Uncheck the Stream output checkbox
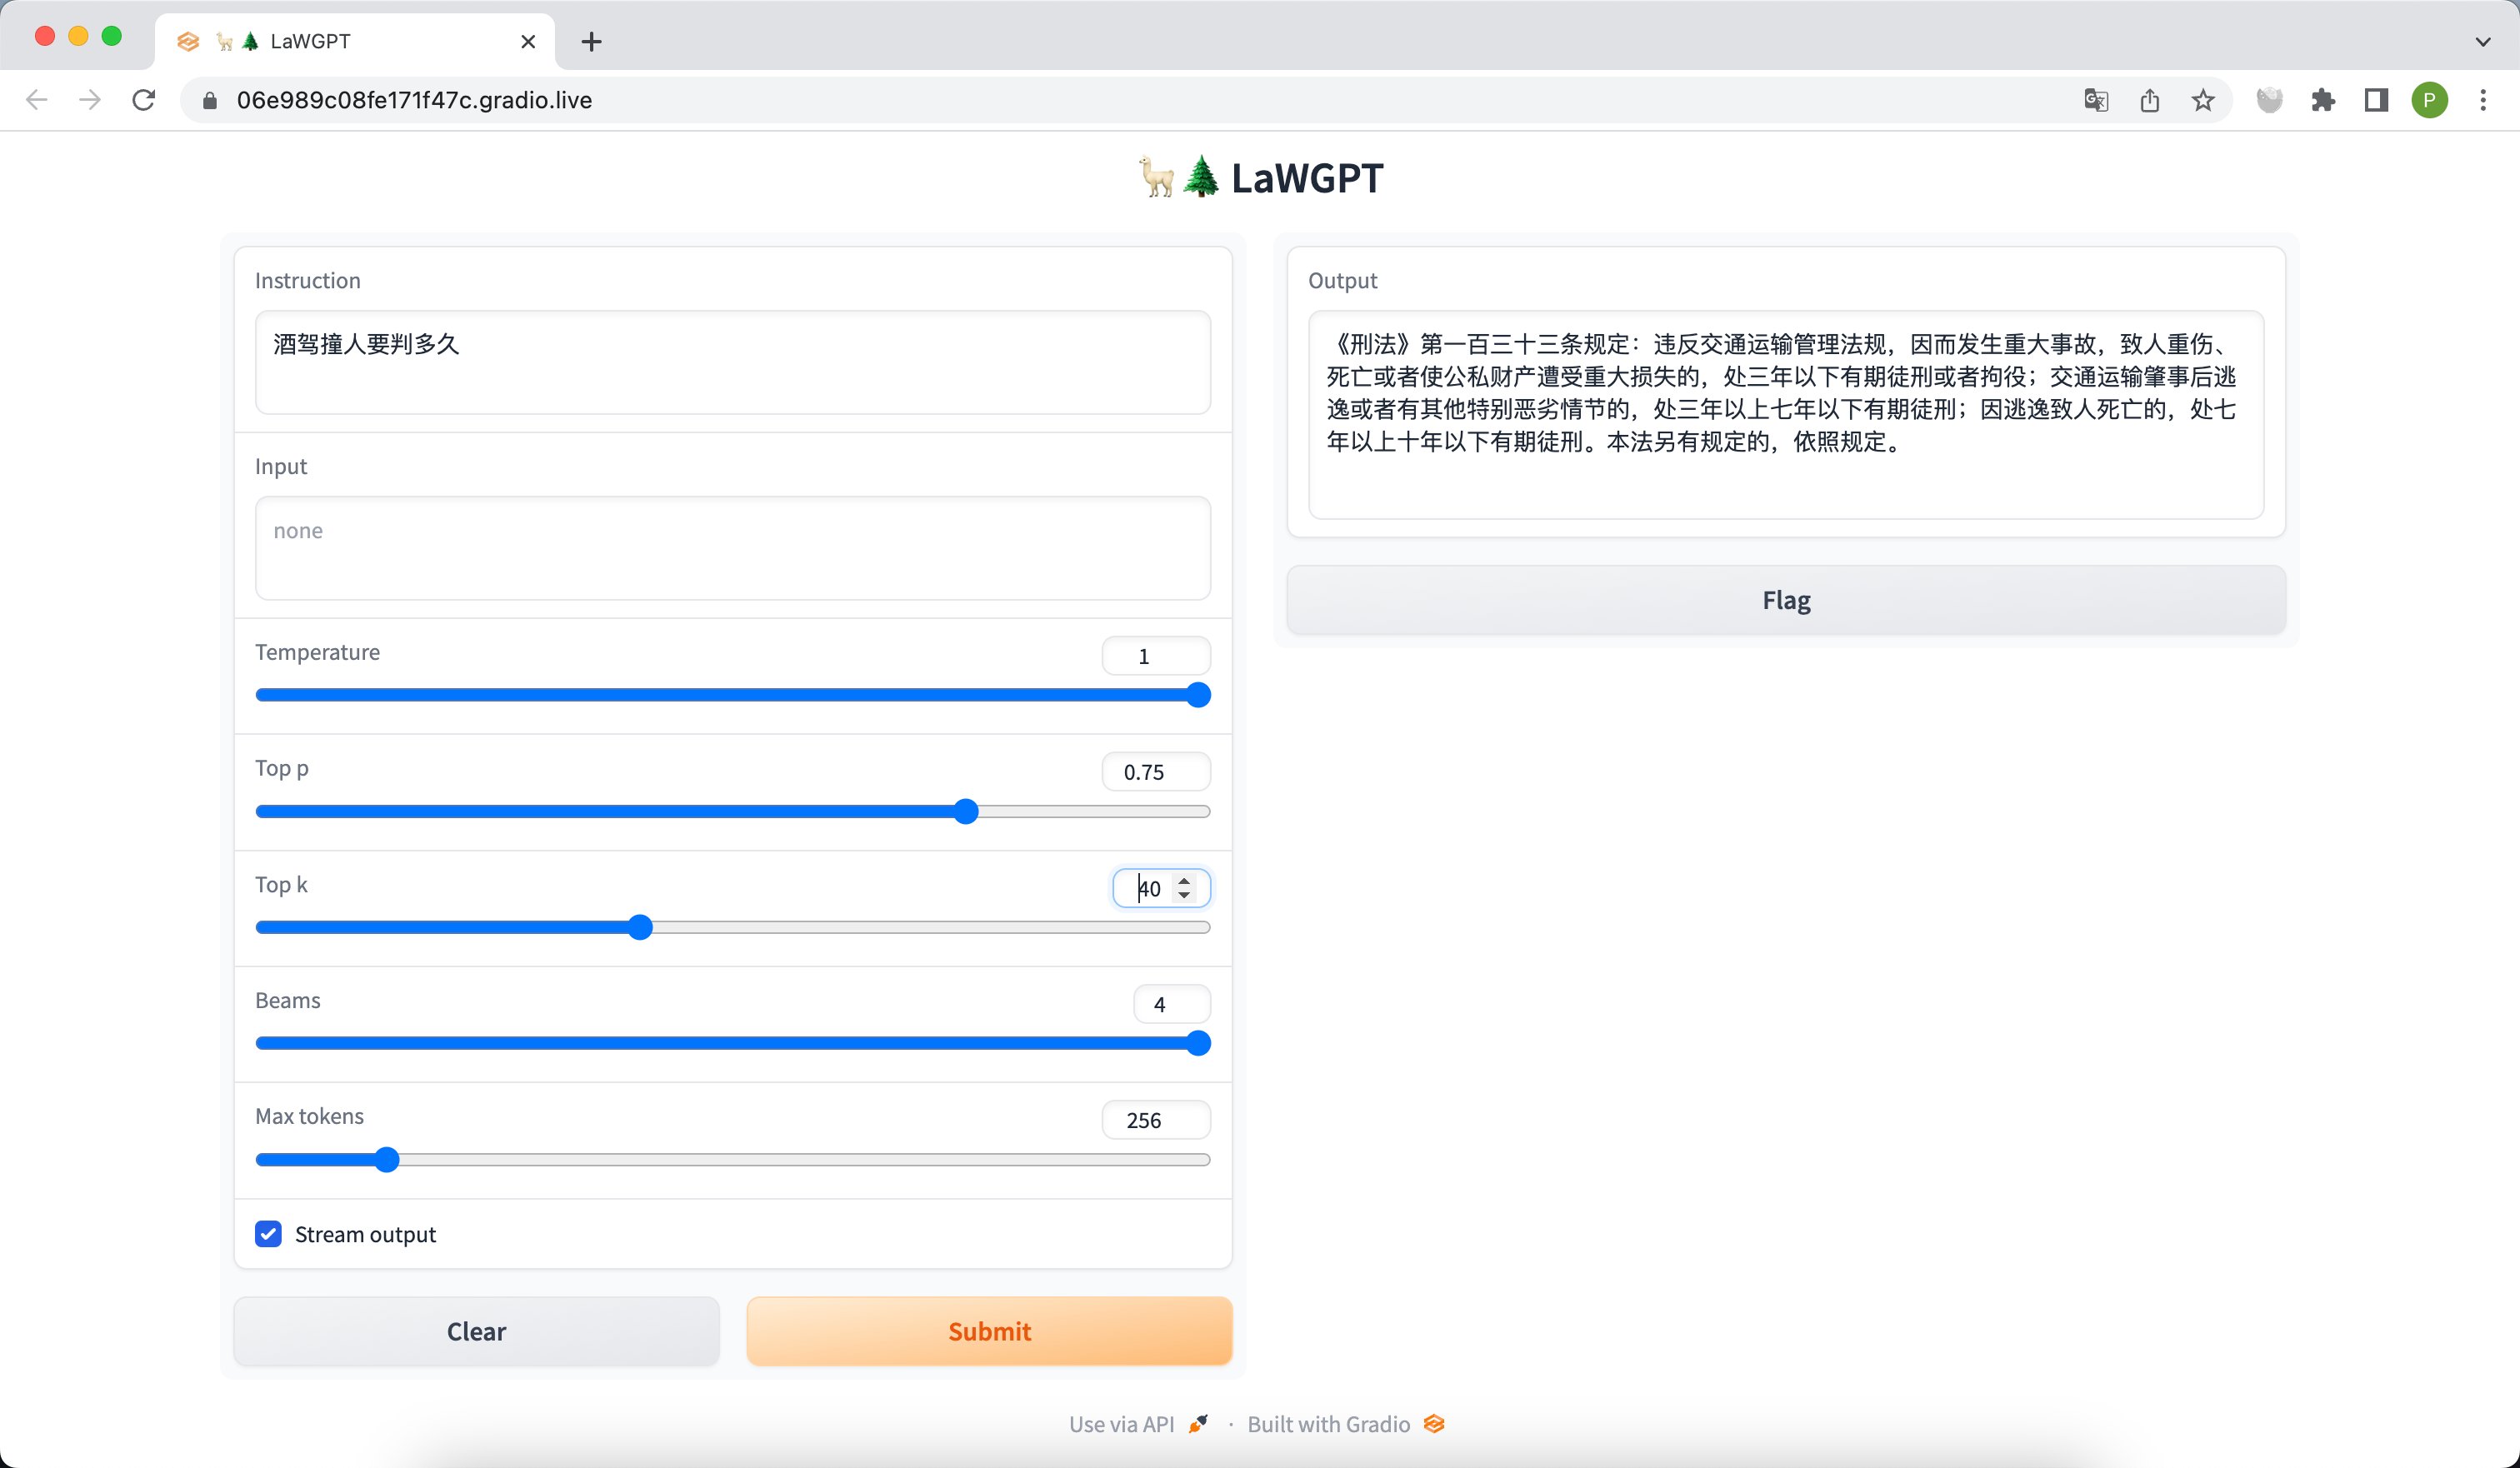Image resolution: width=2520 pixels, height=1468 pixels. coord(268,1234)
